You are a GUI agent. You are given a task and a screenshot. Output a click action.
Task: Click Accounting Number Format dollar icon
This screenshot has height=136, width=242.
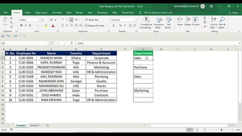[x=113, y=25]
